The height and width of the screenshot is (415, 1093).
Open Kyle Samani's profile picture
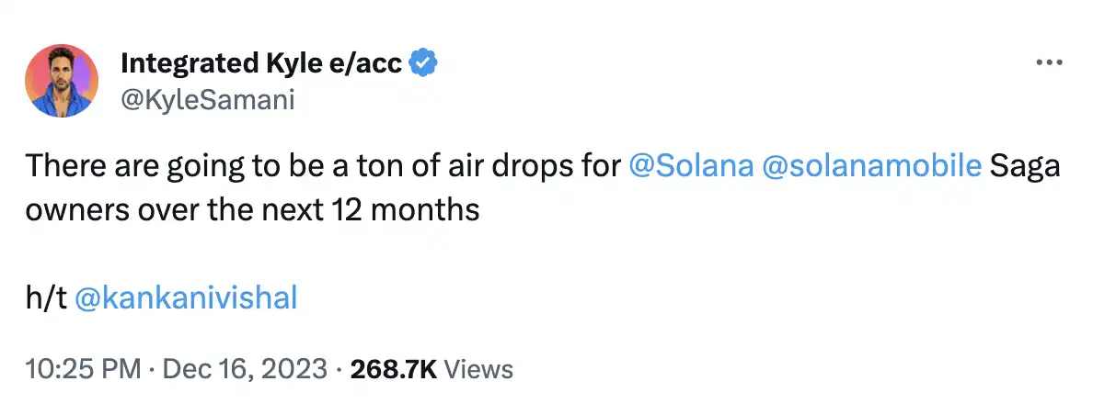tap(63, 81)
